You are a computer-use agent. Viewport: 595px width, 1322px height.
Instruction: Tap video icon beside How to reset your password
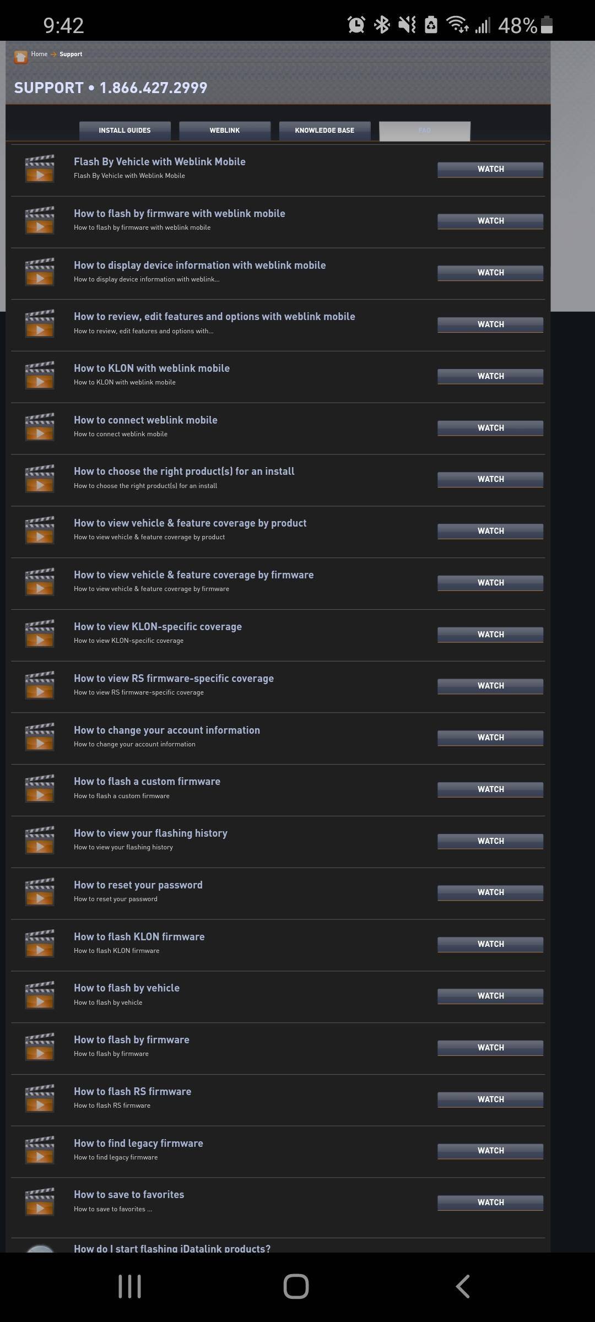pyautogui.click(x=40, y=892)
